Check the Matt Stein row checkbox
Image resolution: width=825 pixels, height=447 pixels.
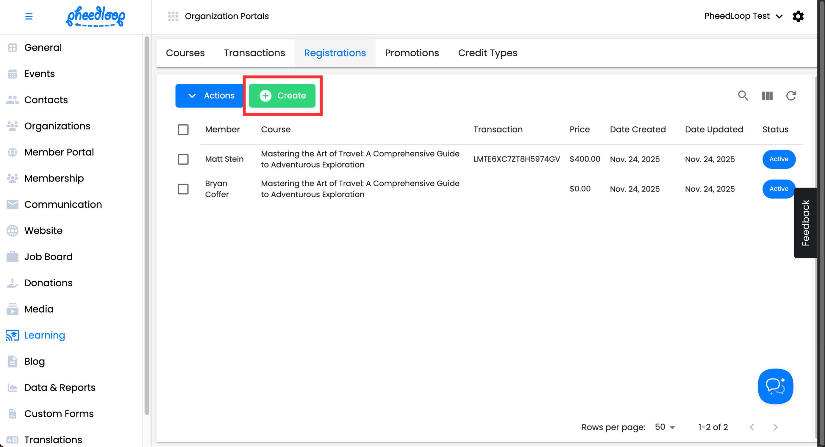(183, 159)
